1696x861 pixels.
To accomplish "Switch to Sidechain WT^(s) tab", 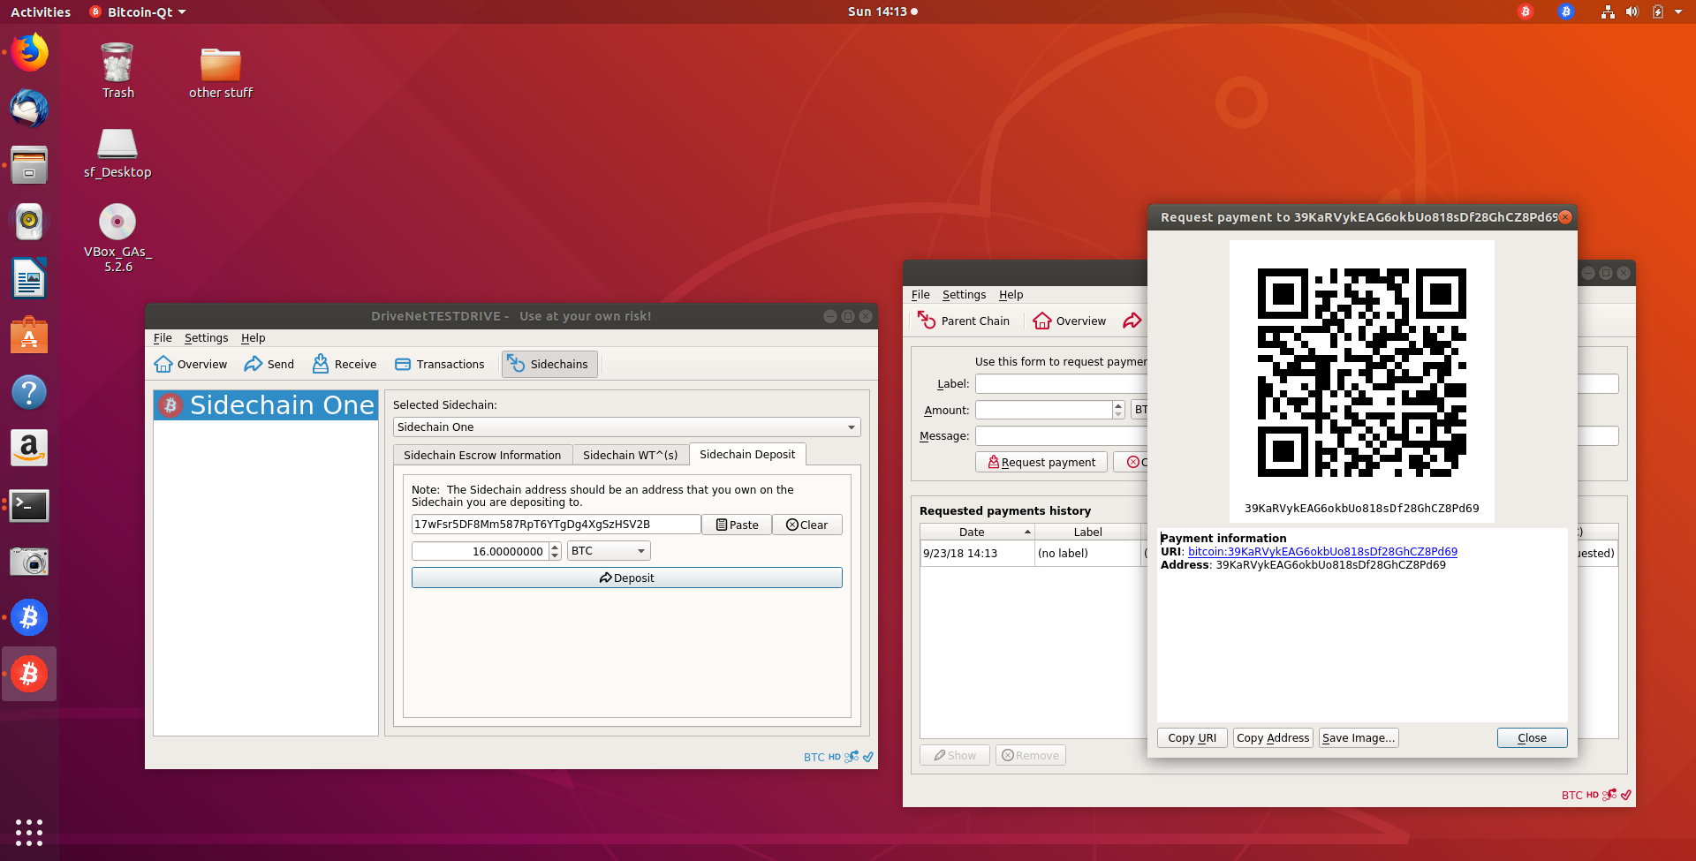I will [631, 455].
